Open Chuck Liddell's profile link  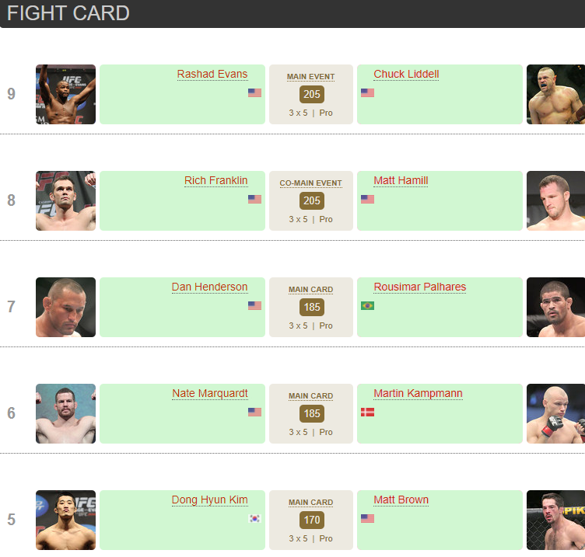406,75
